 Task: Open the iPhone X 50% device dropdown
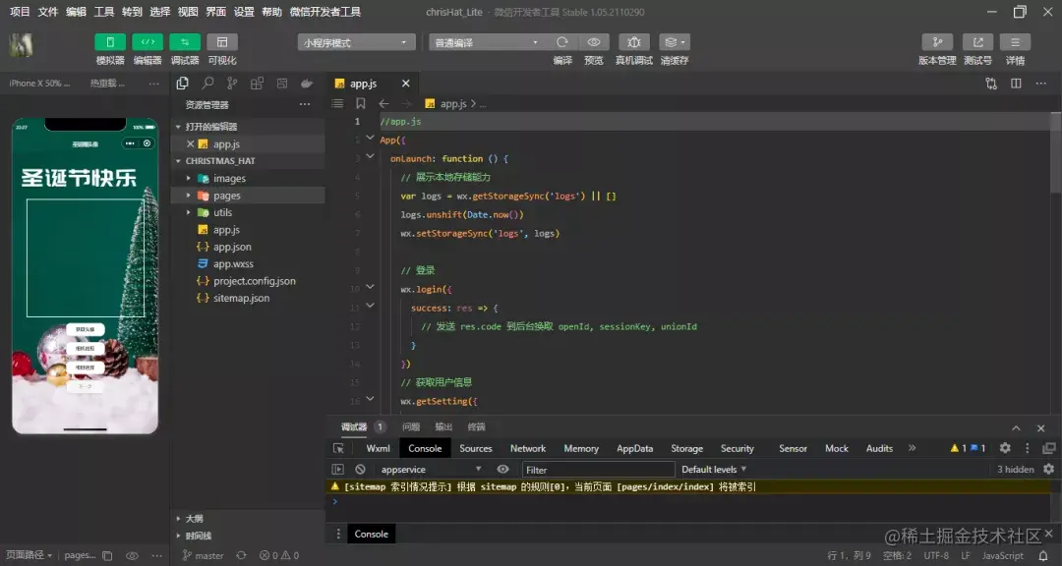[x=39, y=84]
